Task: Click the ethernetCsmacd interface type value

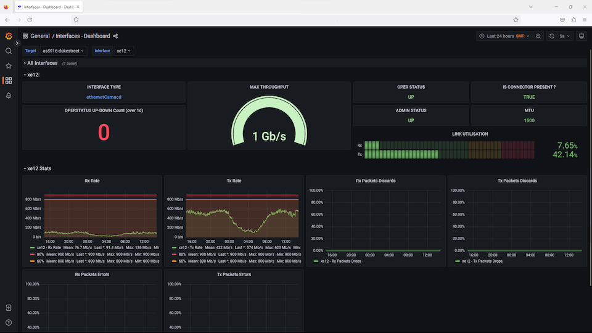Action: click(x=104, y=97)
